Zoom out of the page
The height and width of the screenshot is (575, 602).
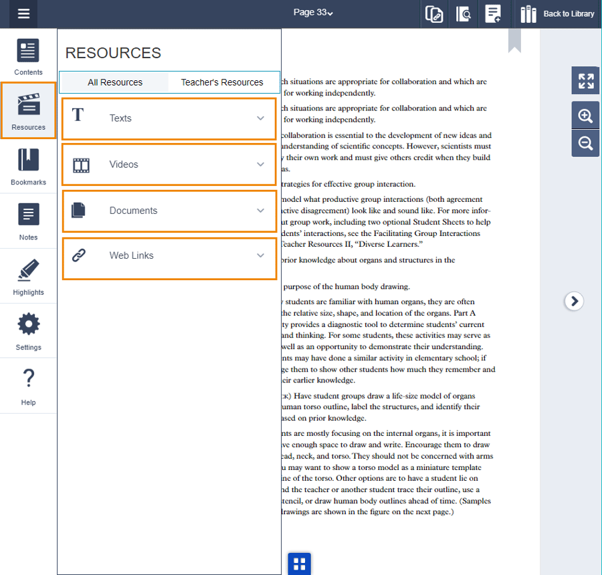pyautogui.click(x=585, y=143)
